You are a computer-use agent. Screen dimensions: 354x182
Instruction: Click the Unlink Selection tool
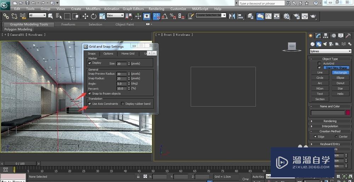tap(14, 16)
